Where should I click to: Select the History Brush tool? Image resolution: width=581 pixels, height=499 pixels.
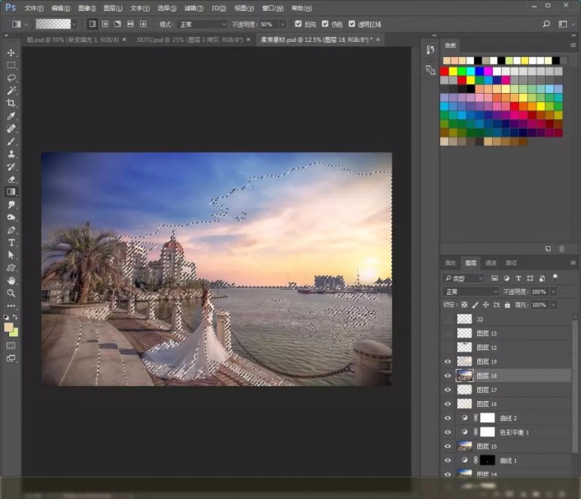(11, 166)
